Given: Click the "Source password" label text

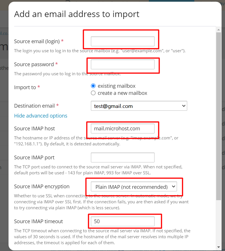Looking at the screenshot, I should (x=34, y=64).
